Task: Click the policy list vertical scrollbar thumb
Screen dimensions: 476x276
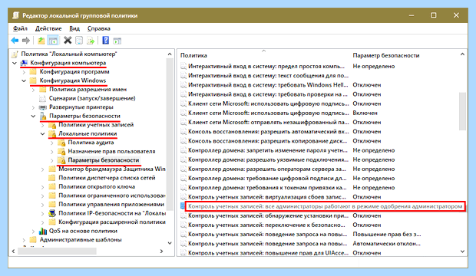Action: pyautogui.click(x=462, y=111)
